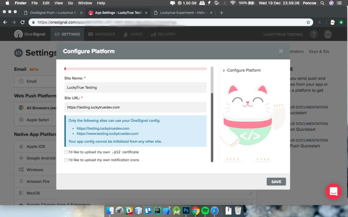
Task: Click the battery status icon
Action: coord(251,3)
